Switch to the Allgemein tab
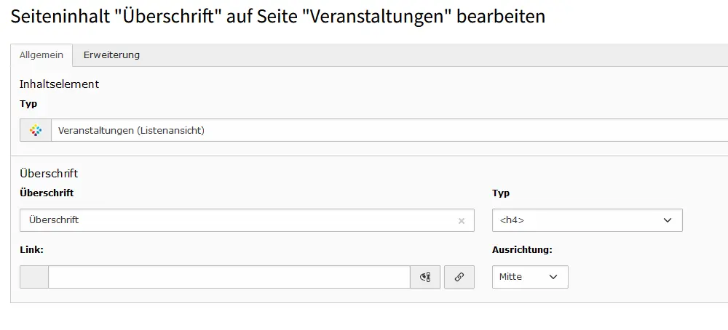 coord(41,55)
